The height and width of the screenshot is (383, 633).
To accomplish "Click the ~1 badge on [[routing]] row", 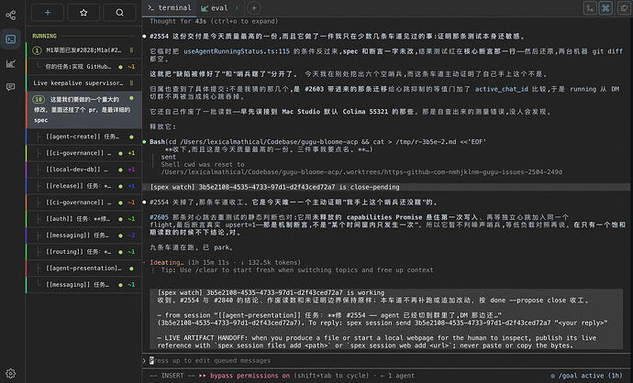I will coord(131,252).
